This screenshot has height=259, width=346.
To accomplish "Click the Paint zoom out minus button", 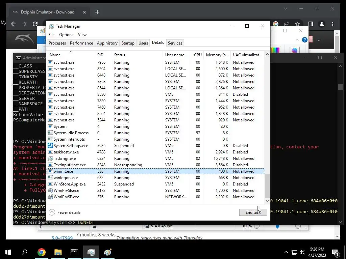I will click(x=257, y=226).
